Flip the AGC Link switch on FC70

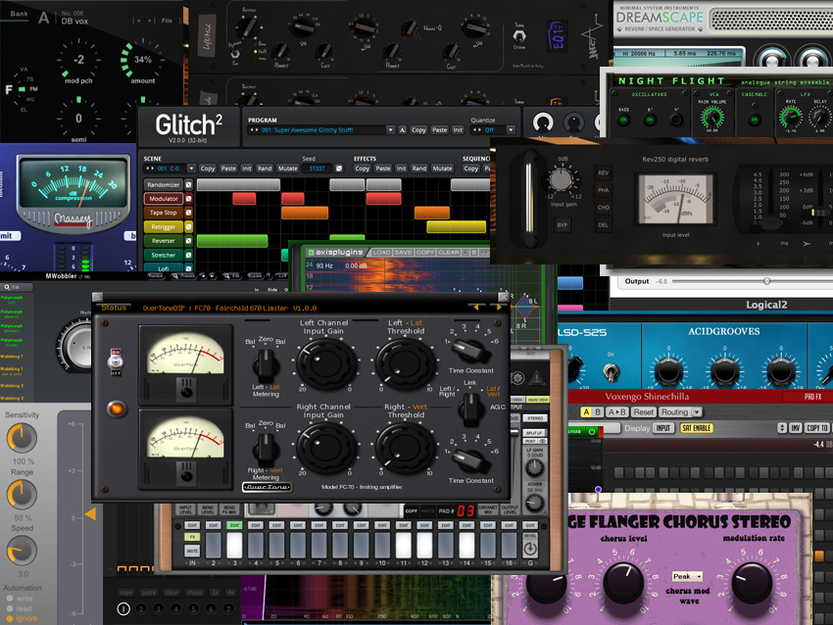point(470,408)
